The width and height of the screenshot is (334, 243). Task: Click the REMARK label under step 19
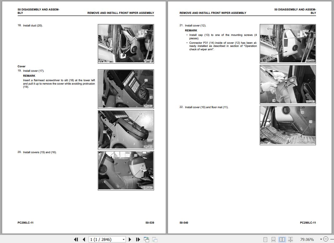click(29, 76)
